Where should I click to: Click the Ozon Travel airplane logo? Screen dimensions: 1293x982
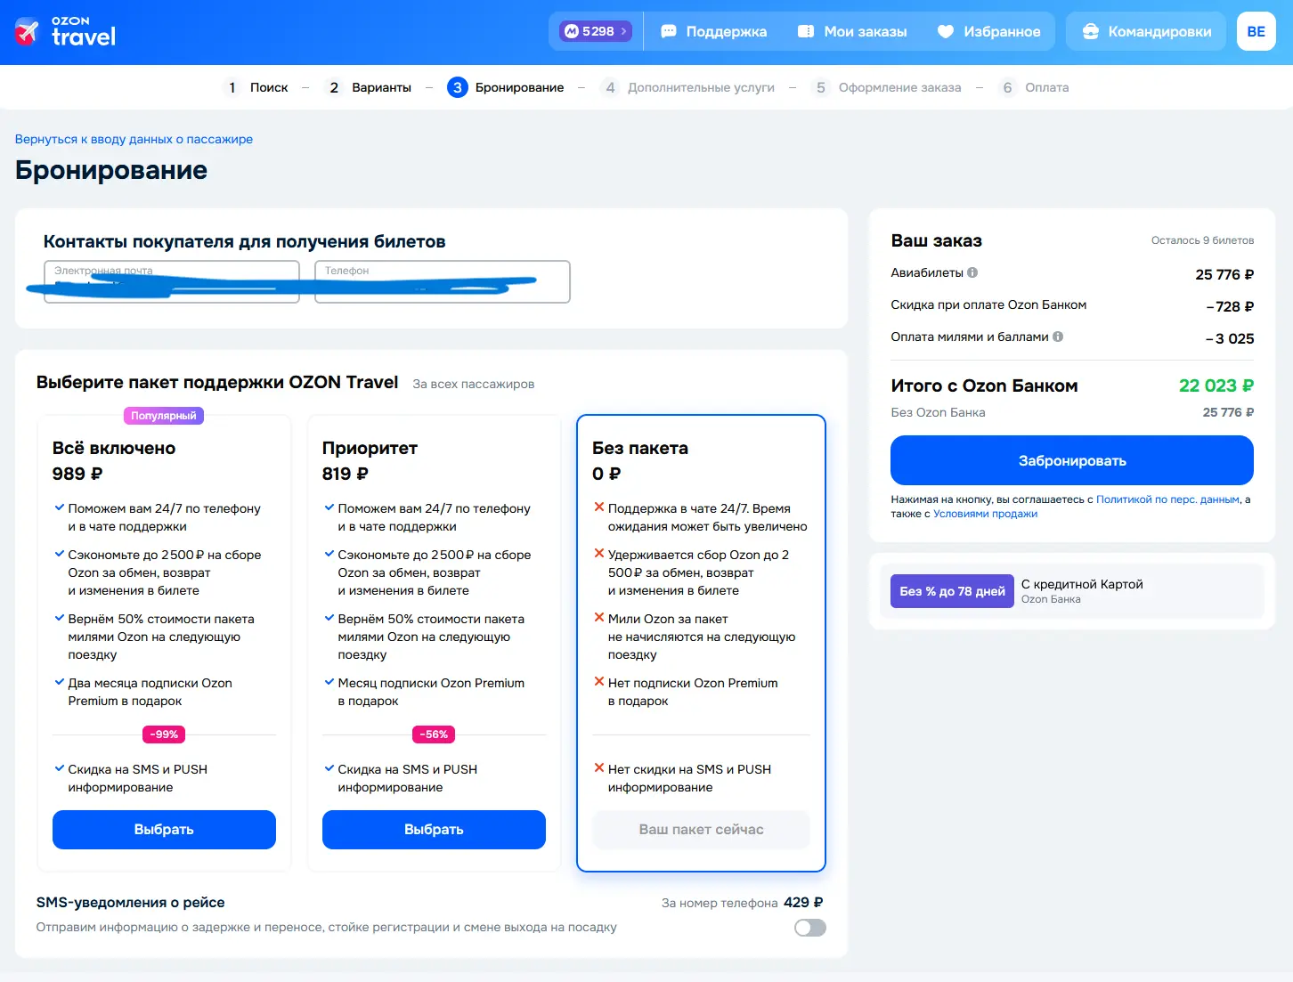tap(28, 32)
